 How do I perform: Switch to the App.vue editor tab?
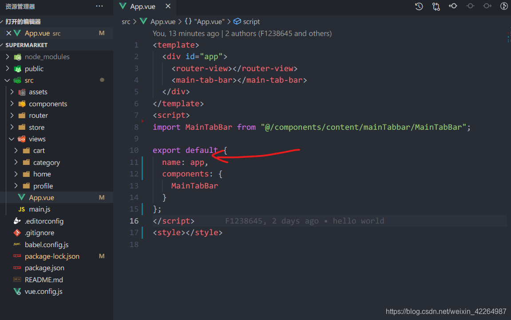[142, 6]
